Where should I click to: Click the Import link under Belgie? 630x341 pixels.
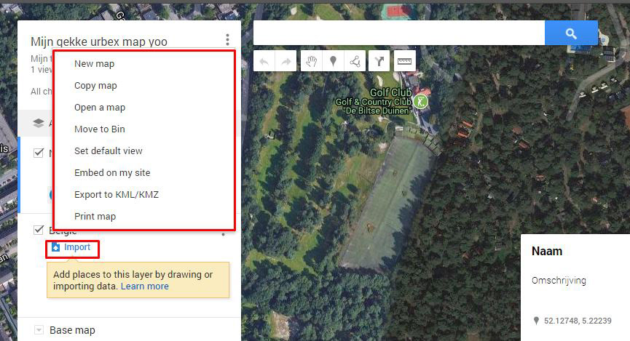tap(77, 247)
